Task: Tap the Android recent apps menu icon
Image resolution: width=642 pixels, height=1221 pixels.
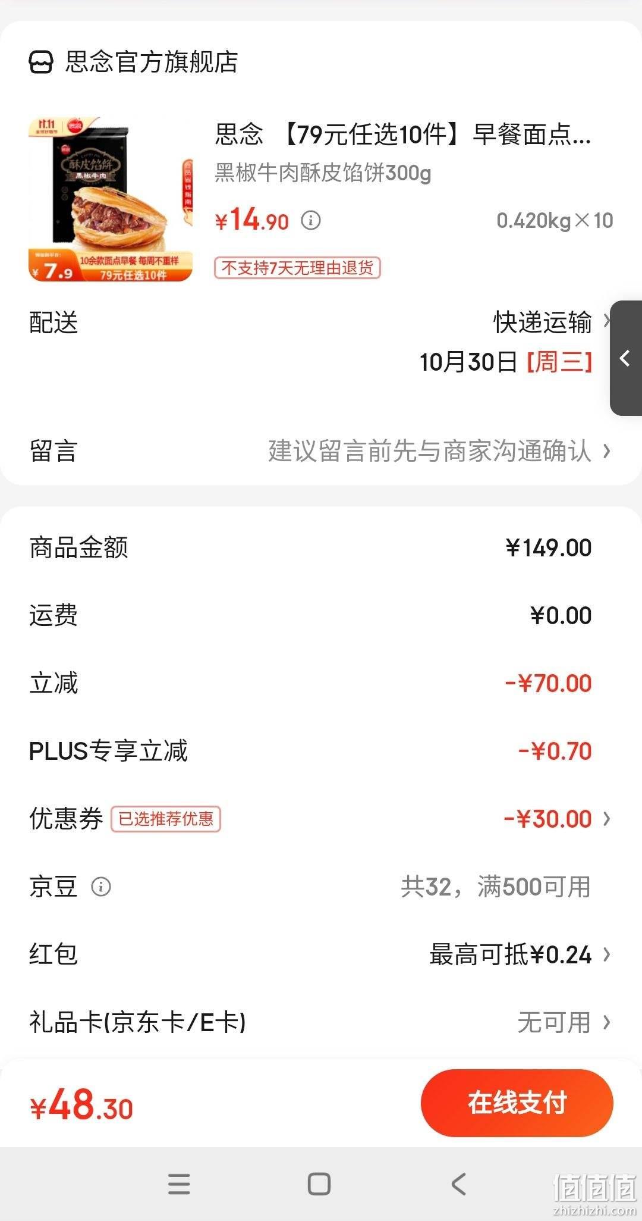Action: pos(179,1184)
